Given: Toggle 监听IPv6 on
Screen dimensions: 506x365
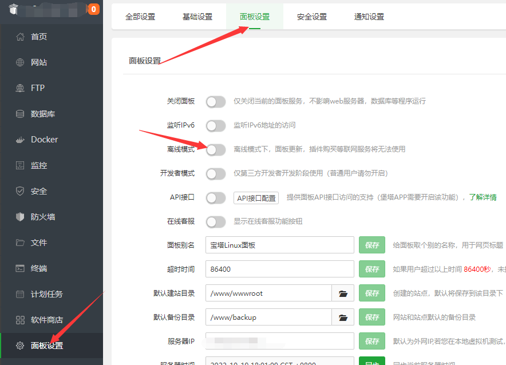Looking at the screenshot, I should [x=216, y=125].
